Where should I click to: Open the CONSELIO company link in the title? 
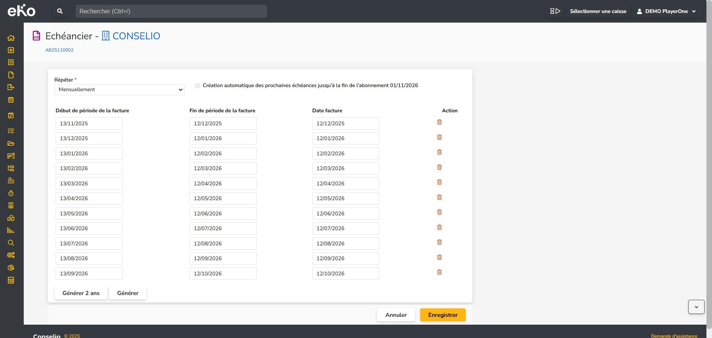point(136,36)
